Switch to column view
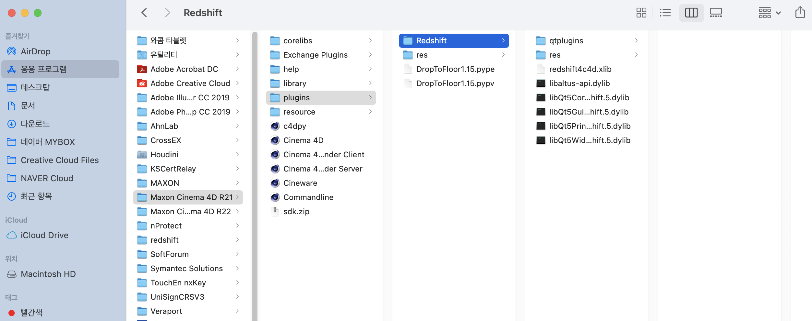Image resolution: width=812 pixels, height=321 pixels. (x=691, y=13)
